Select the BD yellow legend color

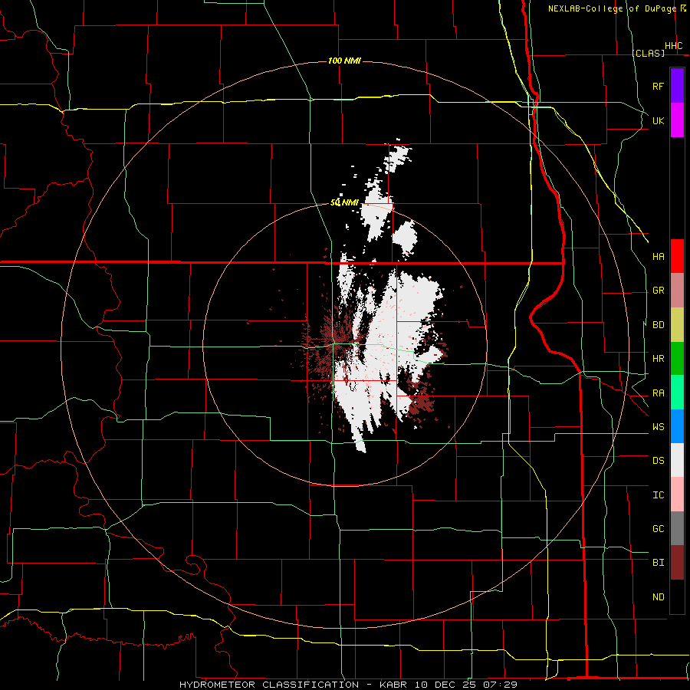(x=677, y=325)
